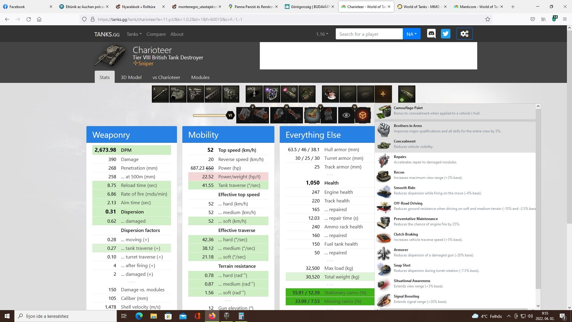The height and width of the screenshot is (322, 572).
Task: Click the ventilation fan equipment slot
Action: pyautogui.click(x=272, y=94)
